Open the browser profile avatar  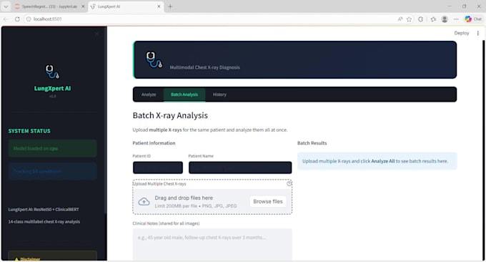(x=445, y=19)
